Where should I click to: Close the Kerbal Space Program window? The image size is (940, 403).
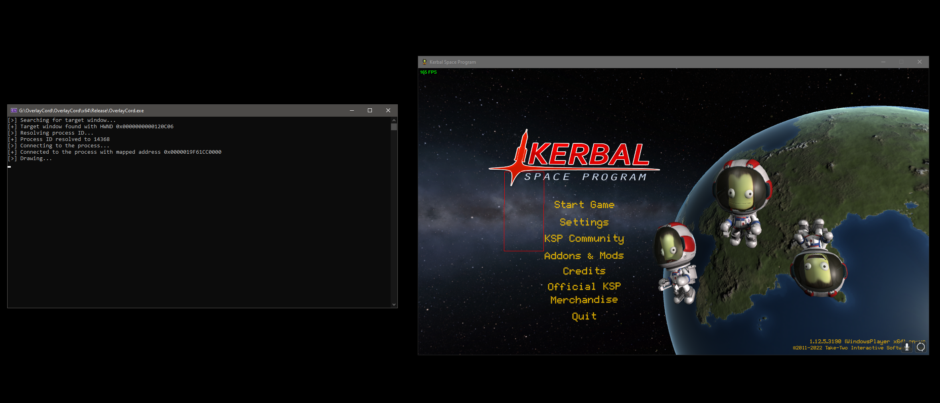920,62
